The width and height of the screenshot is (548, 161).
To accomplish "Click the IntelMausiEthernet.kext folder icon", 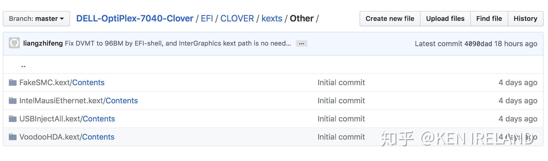I will pos(13,101).
